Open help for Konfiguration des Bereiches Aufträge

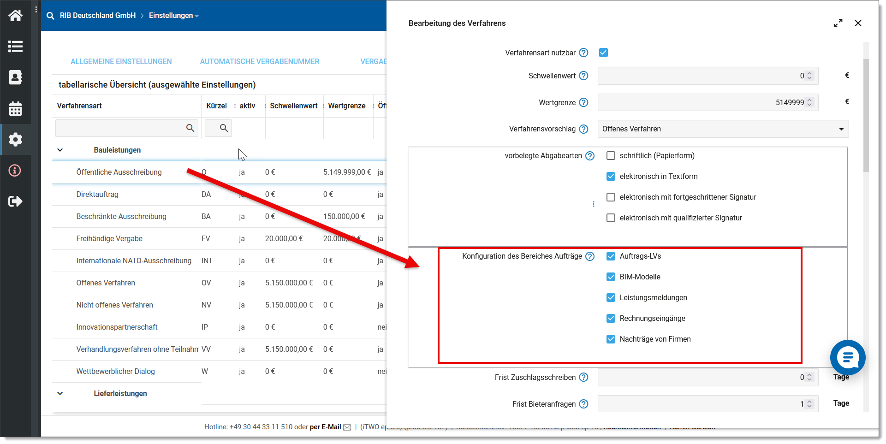point(590,256)
